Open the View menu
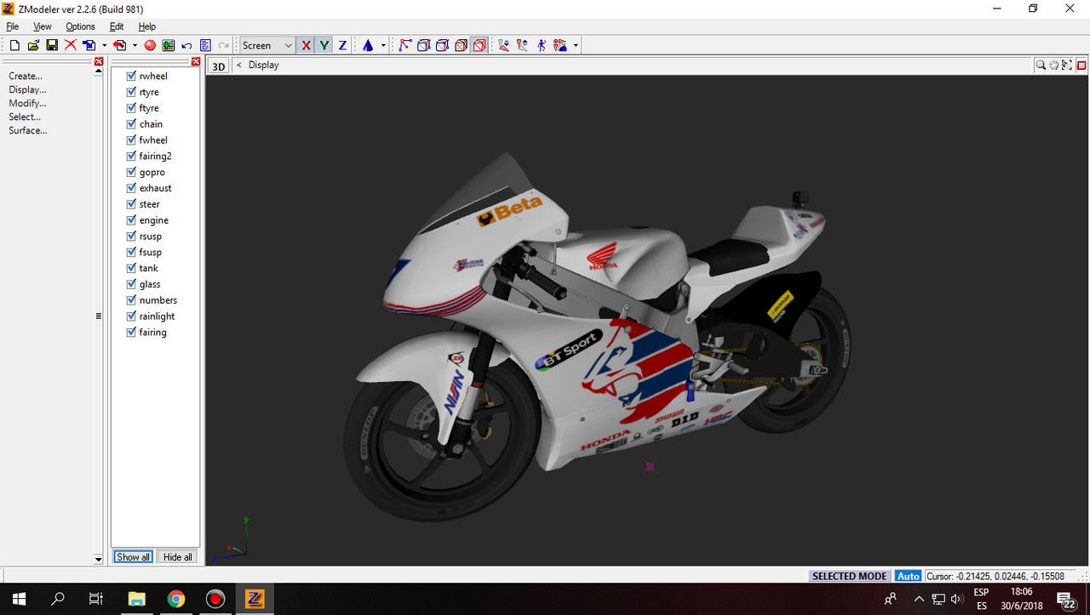Screen dimensions: 1090x615 click(x=43, y=26)
